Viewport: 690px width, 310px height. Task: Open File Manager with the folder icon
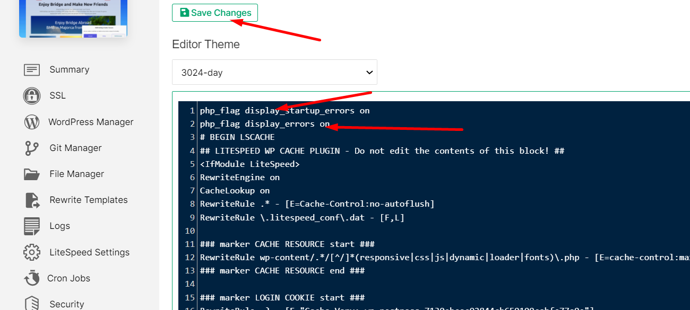[x=32, y=174]
